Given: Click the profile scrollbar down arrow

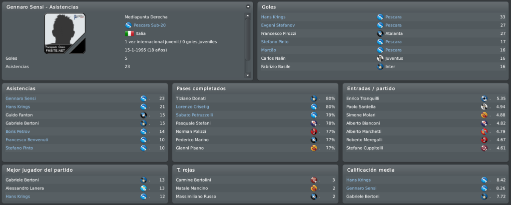Looking at the screenshot, I should point(248,75).
